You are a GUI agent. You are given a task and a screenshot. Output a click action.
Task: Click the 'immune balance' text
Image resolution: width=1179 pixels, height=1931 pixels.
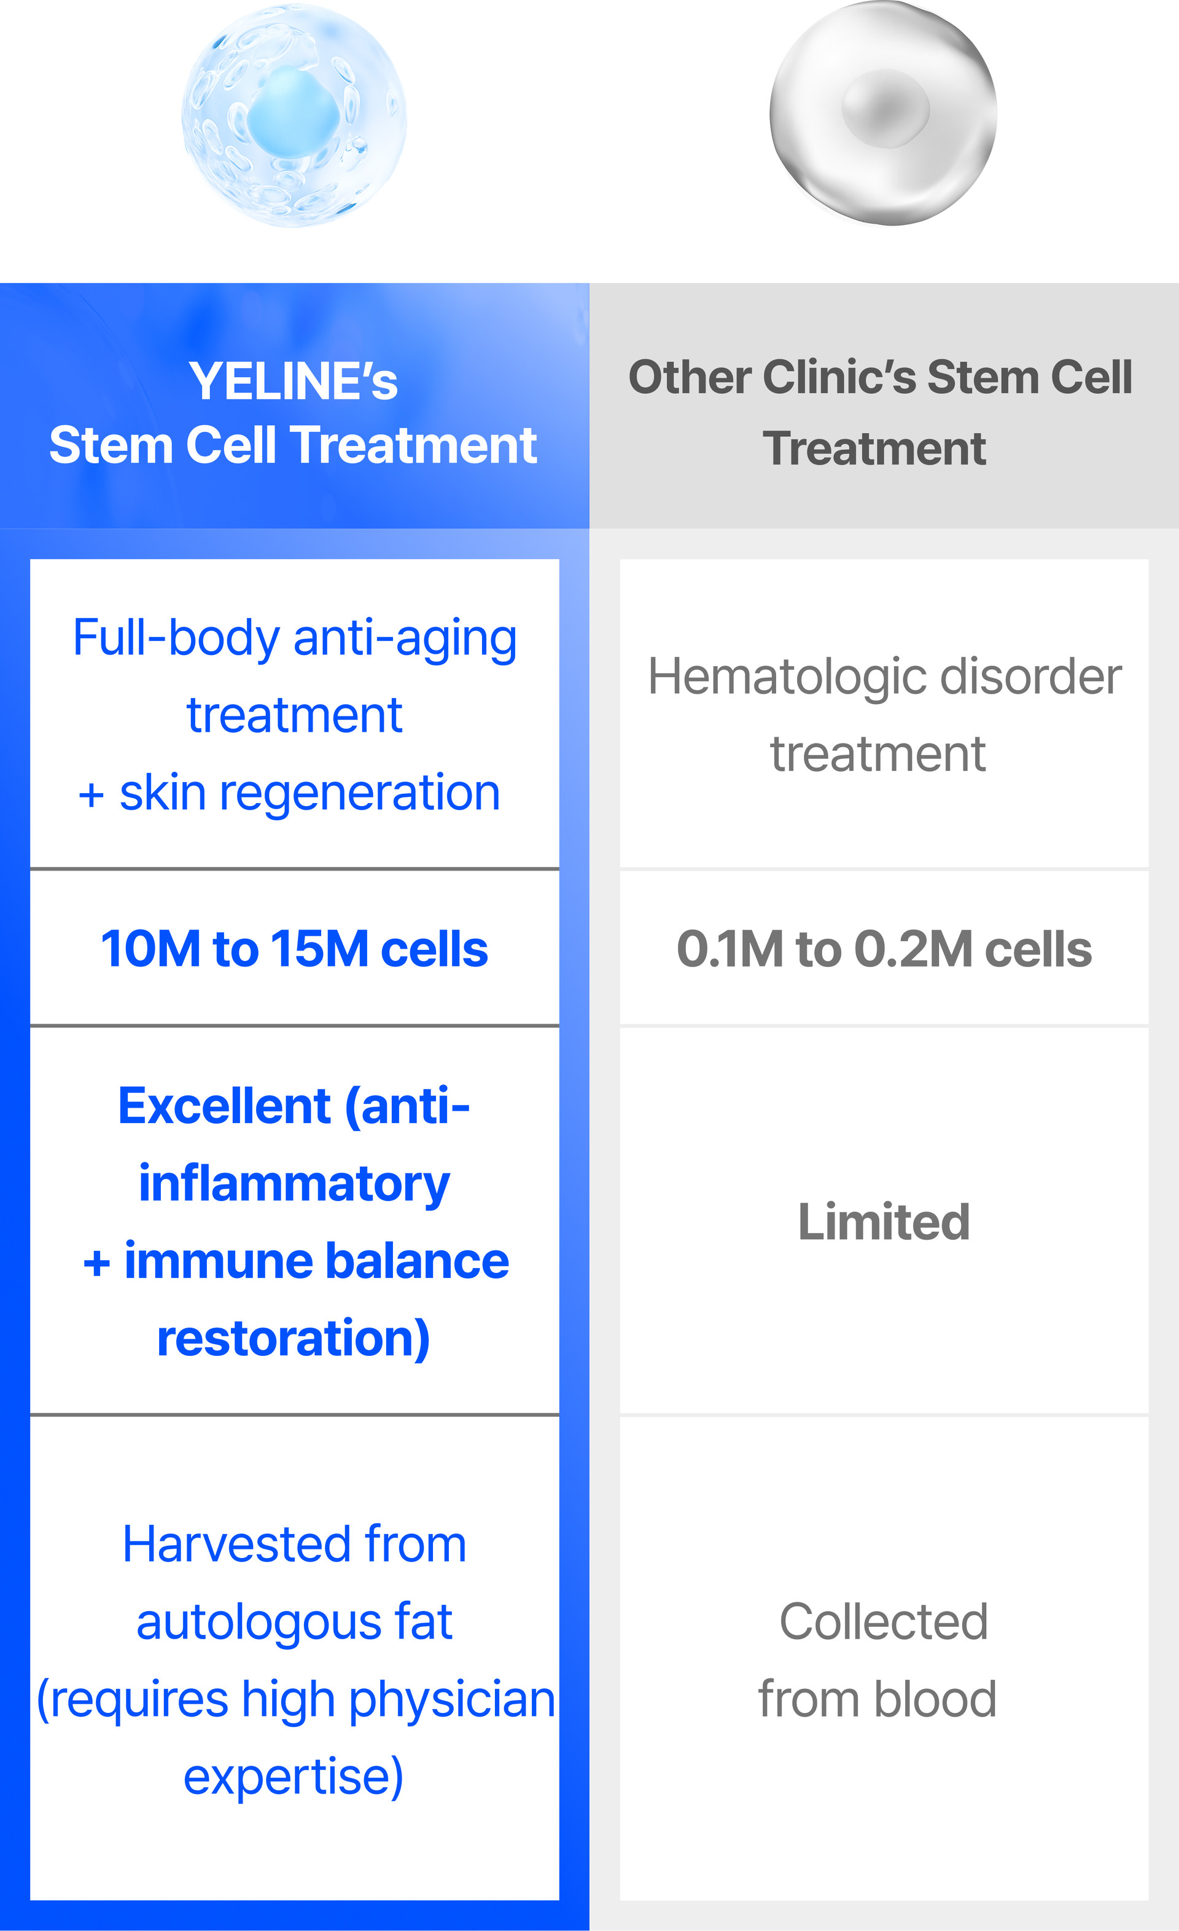pos(316,1261)
